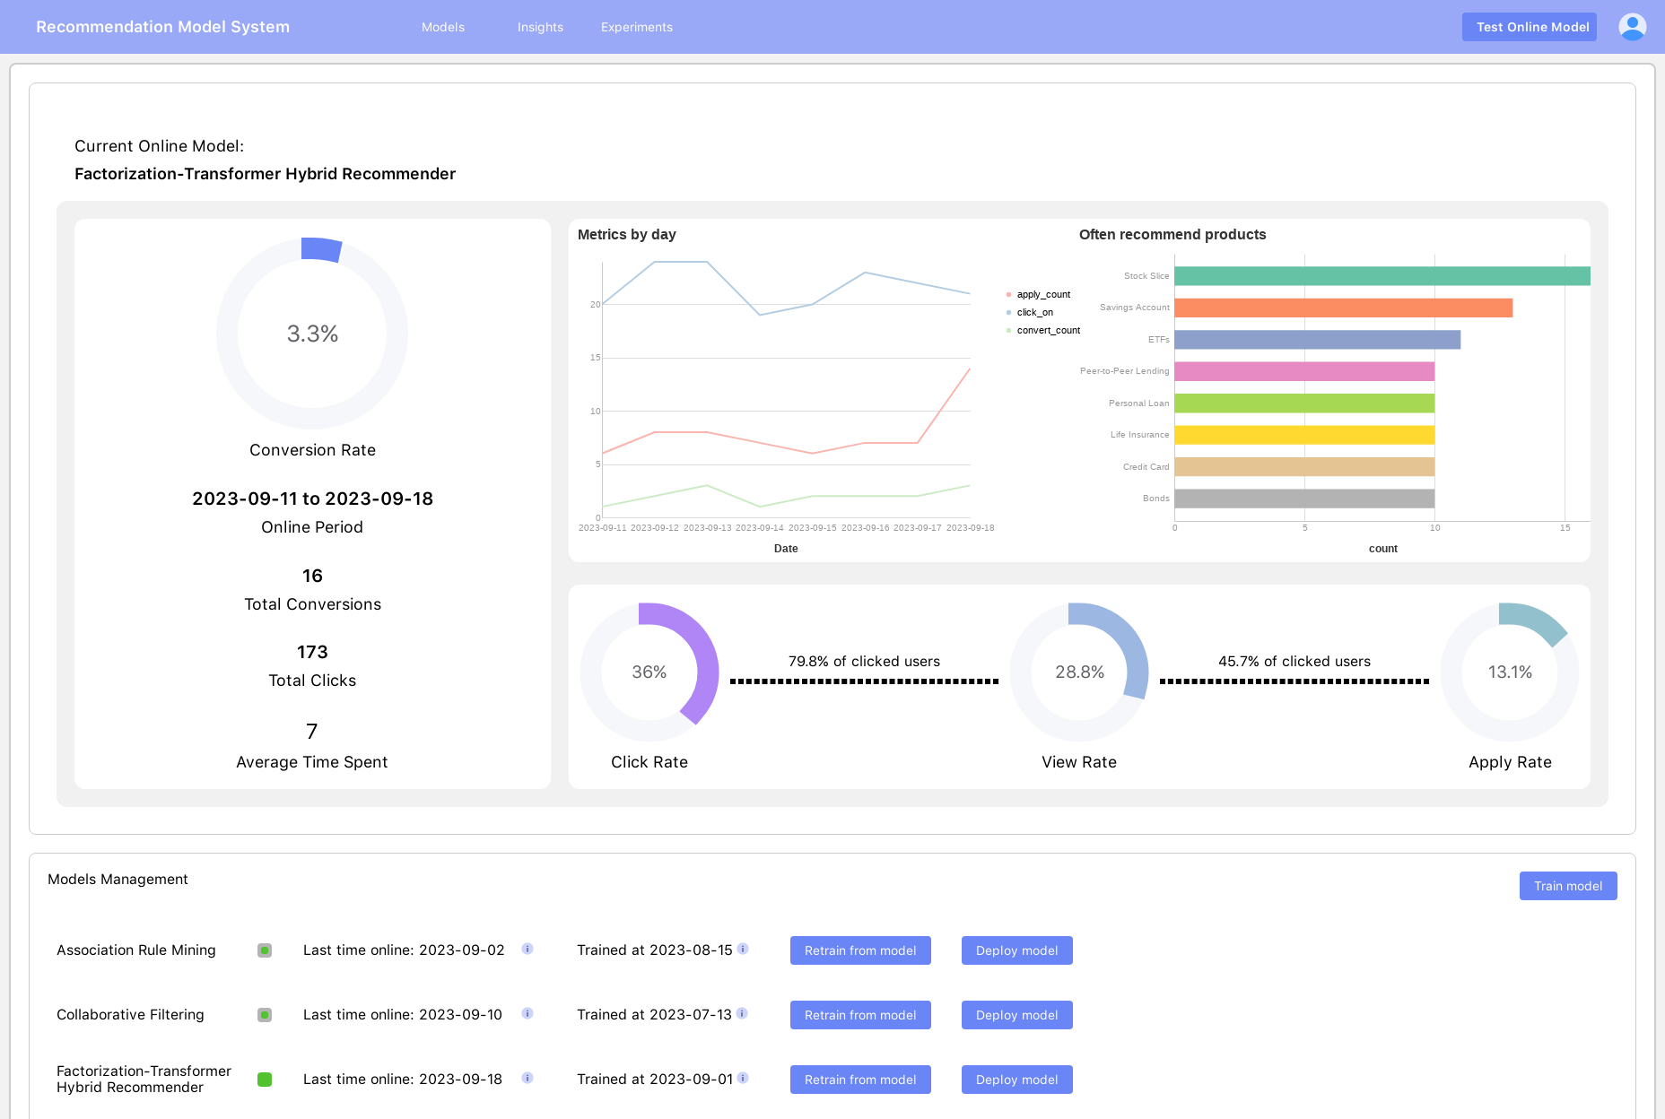Click the ETFs bar
1665x1119 pixels.
pos(1318,340)
